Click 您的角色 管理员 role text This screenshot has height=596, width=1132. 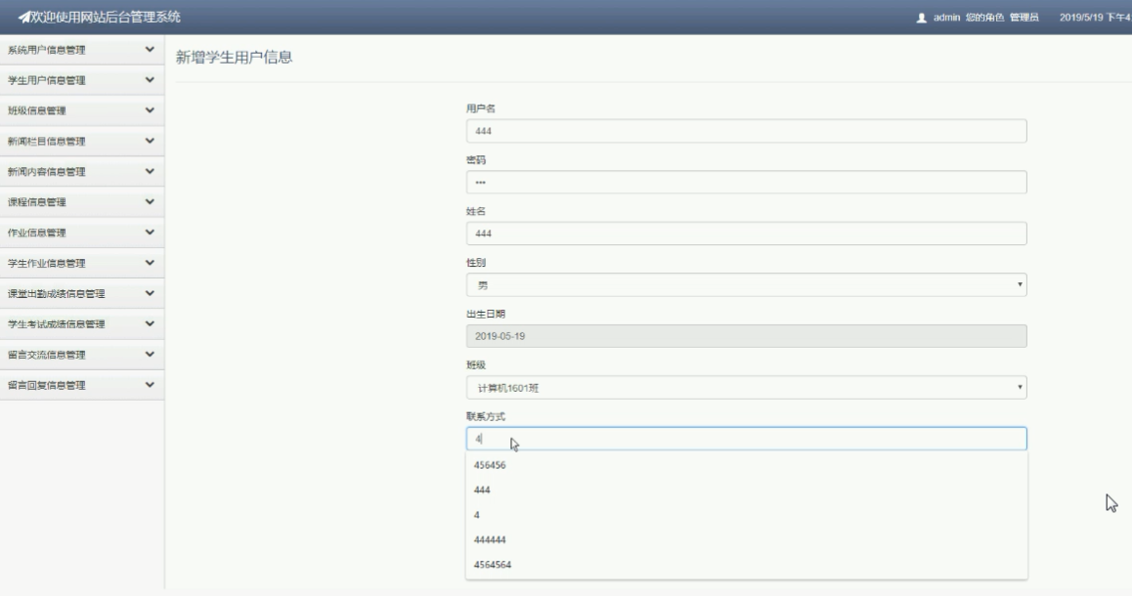pyautogui.click(x=1002, y=18)
